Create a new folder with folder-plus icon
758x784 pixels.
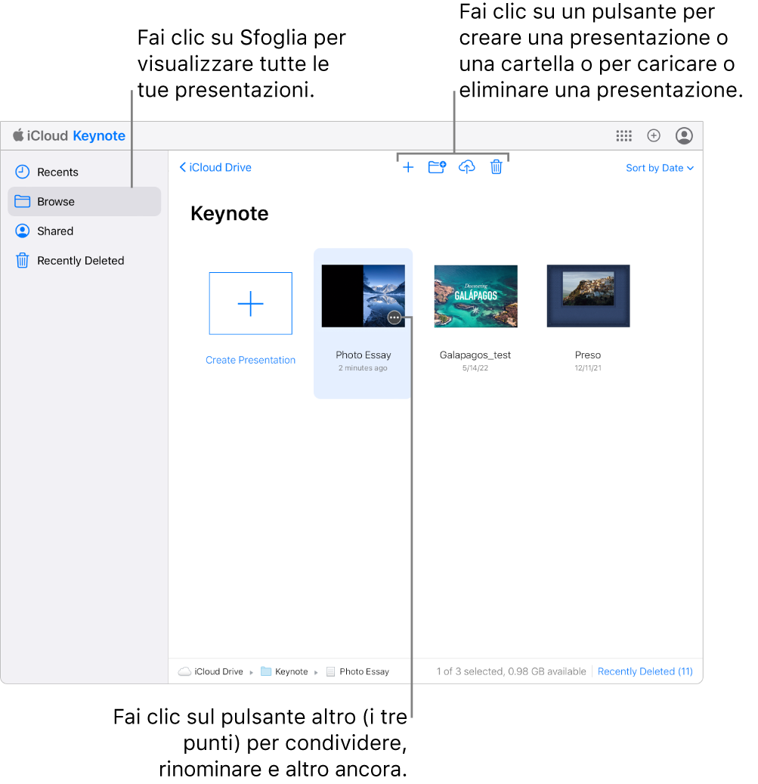click(x=438, y=167)
